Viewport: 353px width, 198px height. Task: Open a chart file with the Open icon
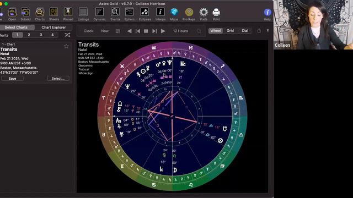(x=12, y=12)
